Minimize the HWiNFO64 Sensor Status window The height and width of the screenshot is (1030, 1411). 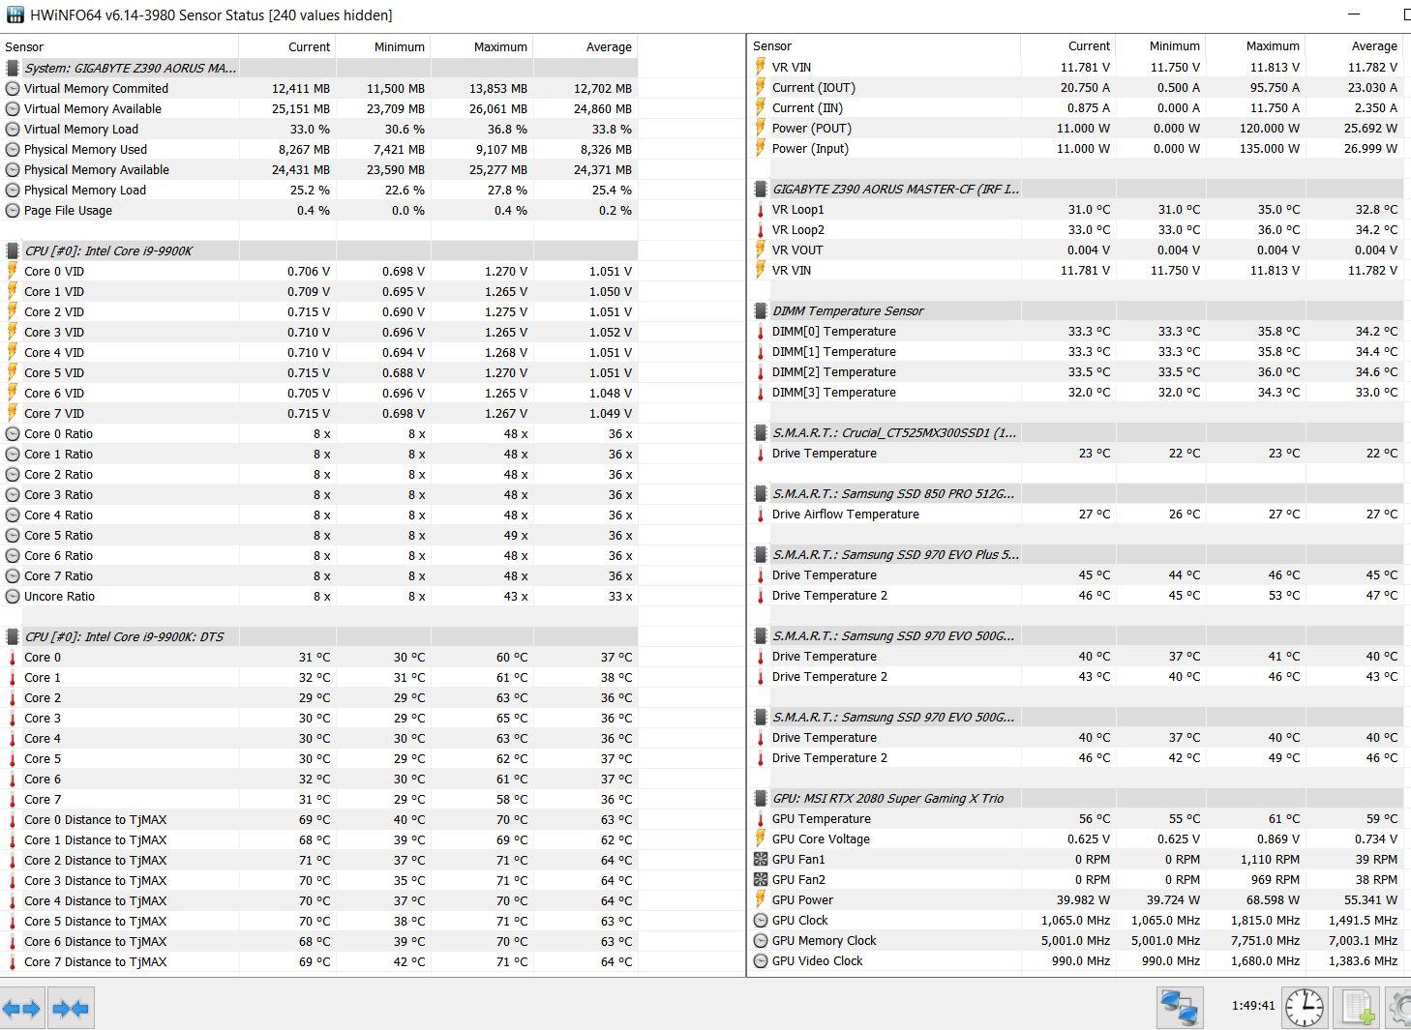pos(1354,15)
